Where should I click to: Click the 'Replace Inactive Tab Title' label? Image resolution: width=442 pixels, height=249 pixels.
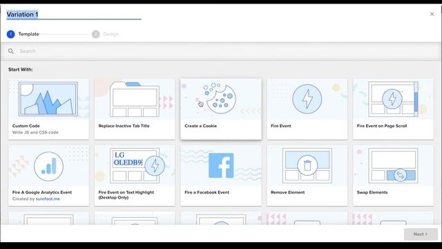coord(124,126)
